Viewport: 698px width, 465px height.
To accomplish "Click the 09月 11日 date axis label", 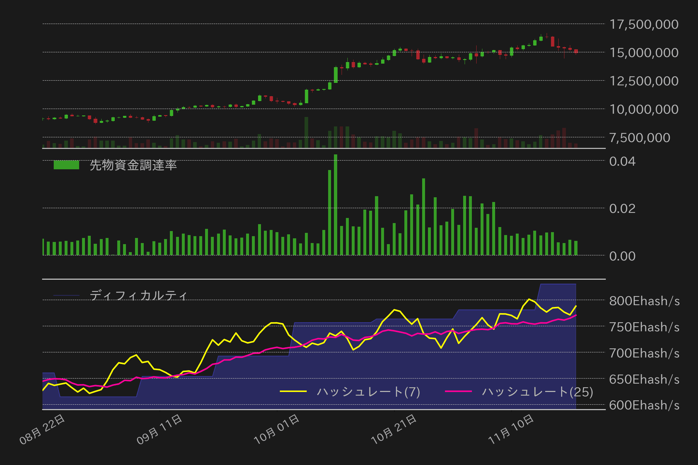I will coord(160,429).
